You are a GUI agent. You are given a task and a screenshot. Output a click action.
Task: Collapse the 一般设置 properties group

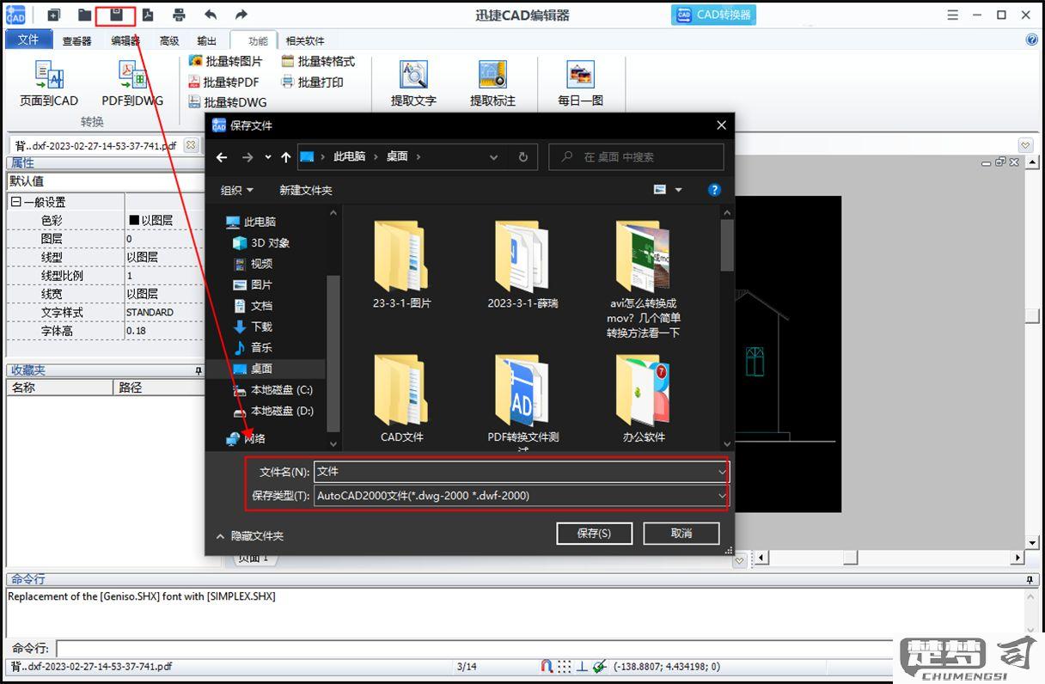tap(15, 202)
